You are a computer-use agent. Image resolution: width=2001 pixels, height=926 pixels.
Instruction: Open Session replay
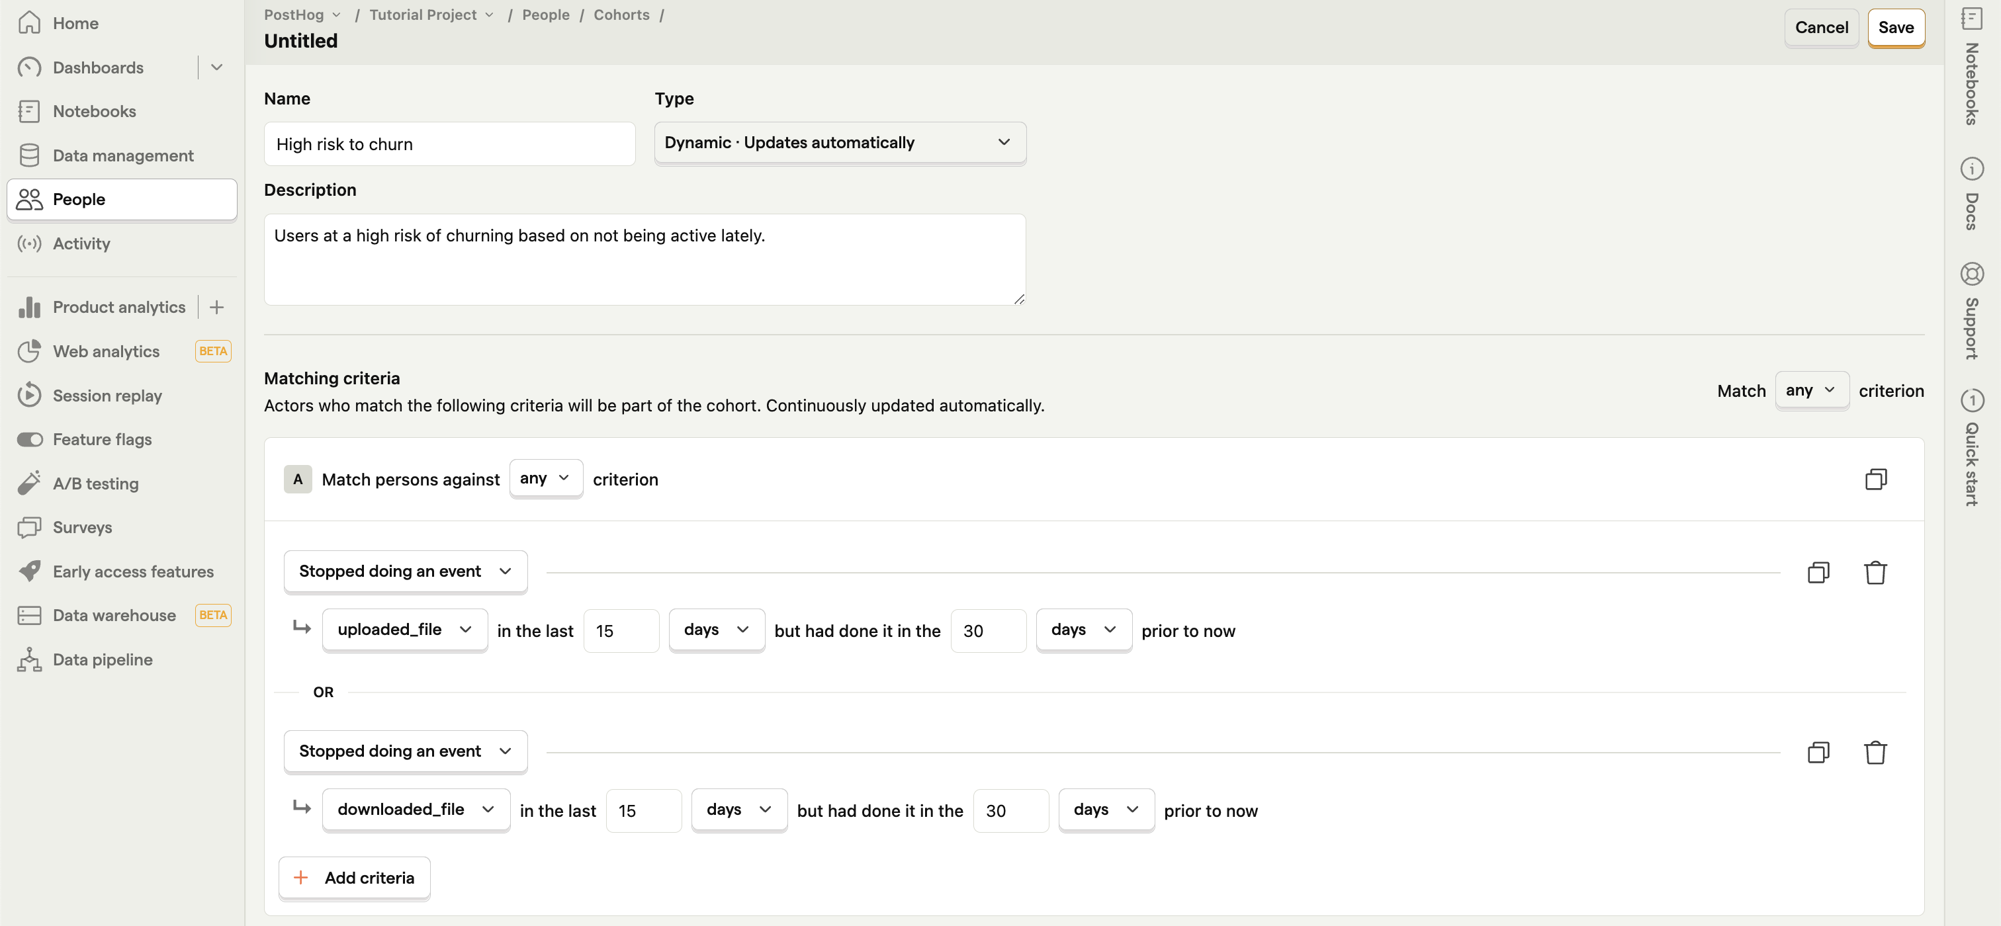point(122,396)
